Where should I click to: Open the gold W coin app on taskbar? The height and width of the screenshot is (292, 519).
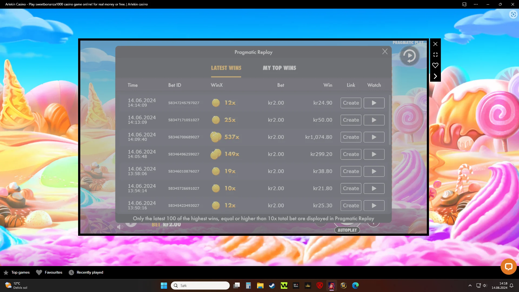(344, 286)
